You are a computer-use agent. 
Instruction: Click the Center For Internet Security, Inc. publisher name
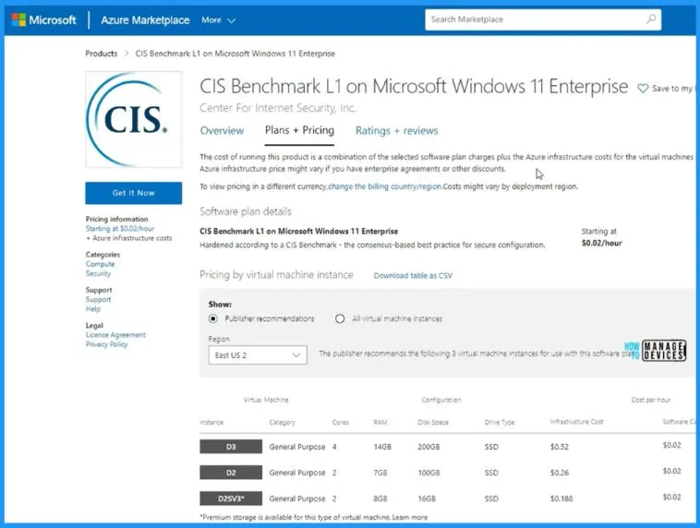[278, 108]
